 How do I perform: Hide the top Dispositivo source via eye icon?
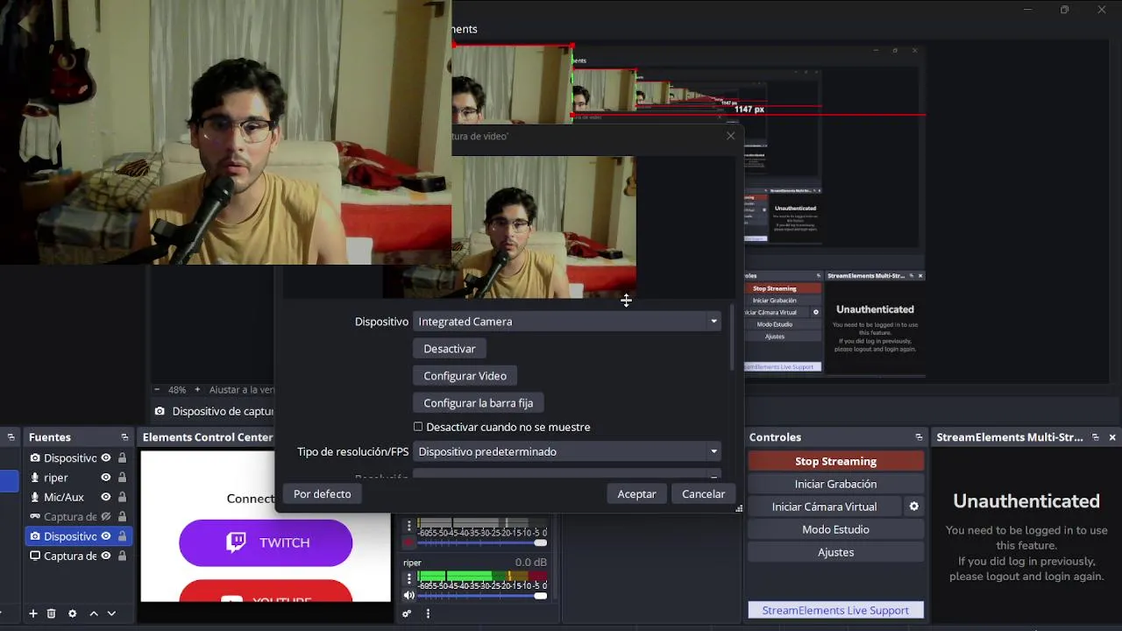pos(105,457)
